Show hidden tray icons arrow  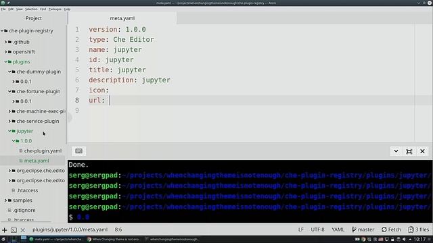click(x=410, y=239)
